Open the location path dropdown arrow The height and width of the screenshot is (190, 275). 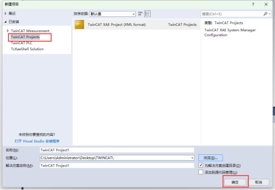pos(192,158)
